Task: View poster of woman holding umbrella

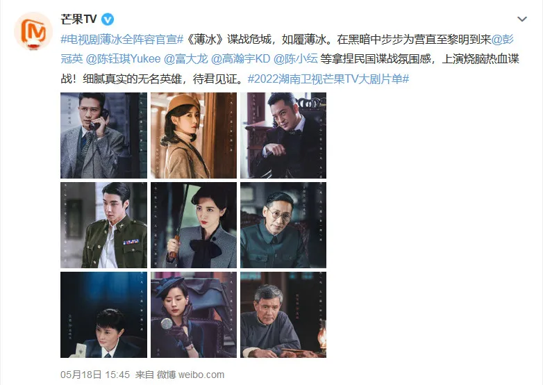Action: point(194,225)
